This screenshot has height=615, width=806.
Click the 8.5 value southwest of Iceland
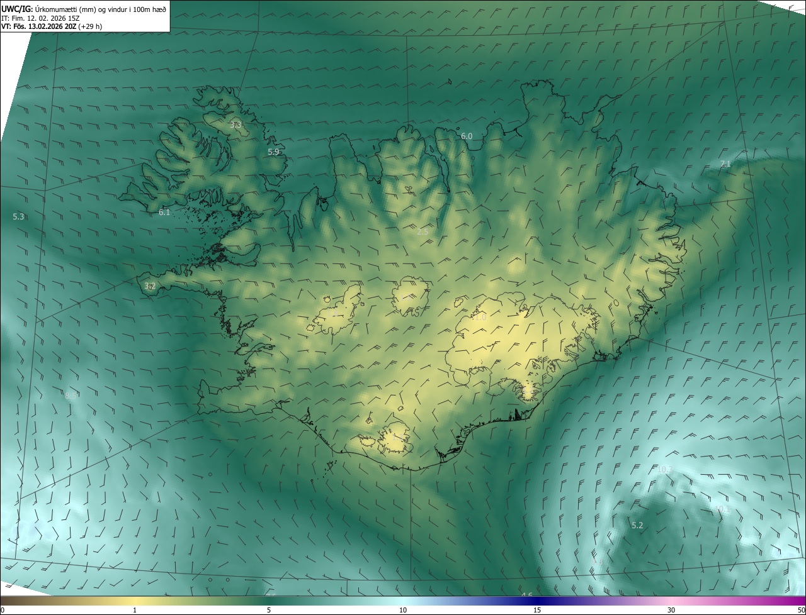coord(71,396)
